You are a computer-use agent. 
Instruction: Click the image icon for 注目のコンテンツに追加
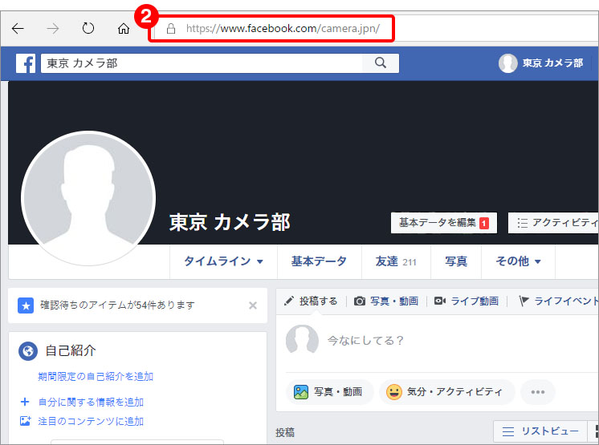[x=25, y=421]
